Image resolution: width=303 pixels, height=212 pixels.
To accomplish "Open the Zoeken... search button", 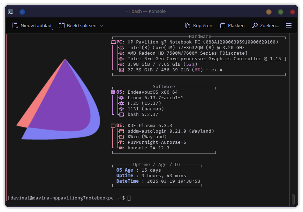I will pos(265,25).
